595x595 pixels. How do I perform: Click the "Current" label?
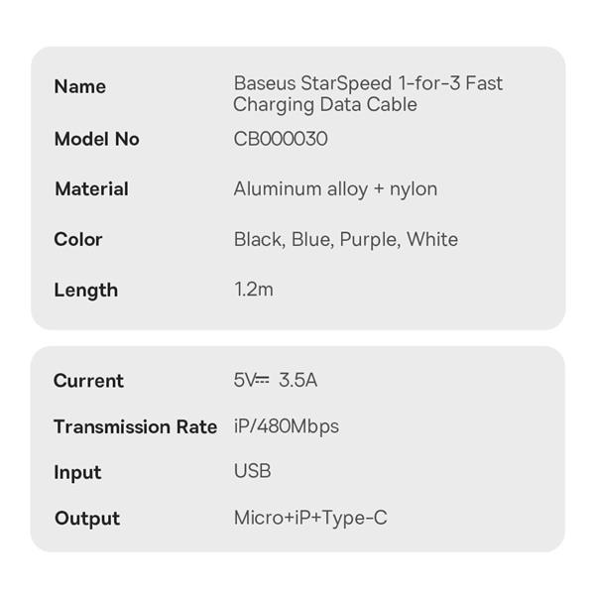(88, 381)
